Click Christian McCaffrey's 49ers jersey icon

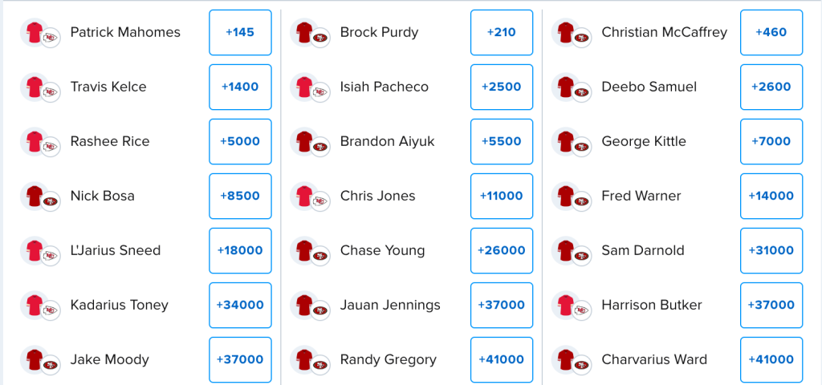coord(566,32)
